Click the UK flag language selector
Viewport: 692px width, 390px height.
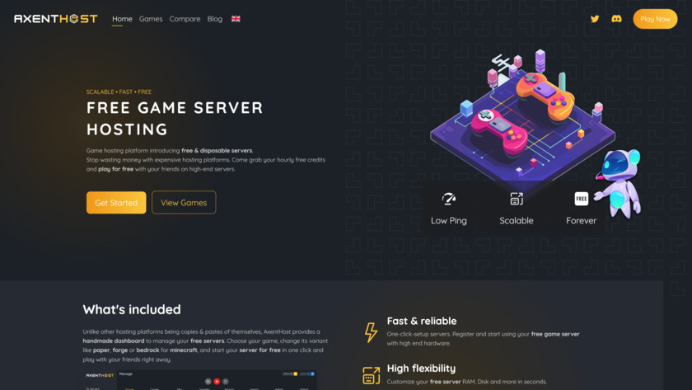click(236, 19)
